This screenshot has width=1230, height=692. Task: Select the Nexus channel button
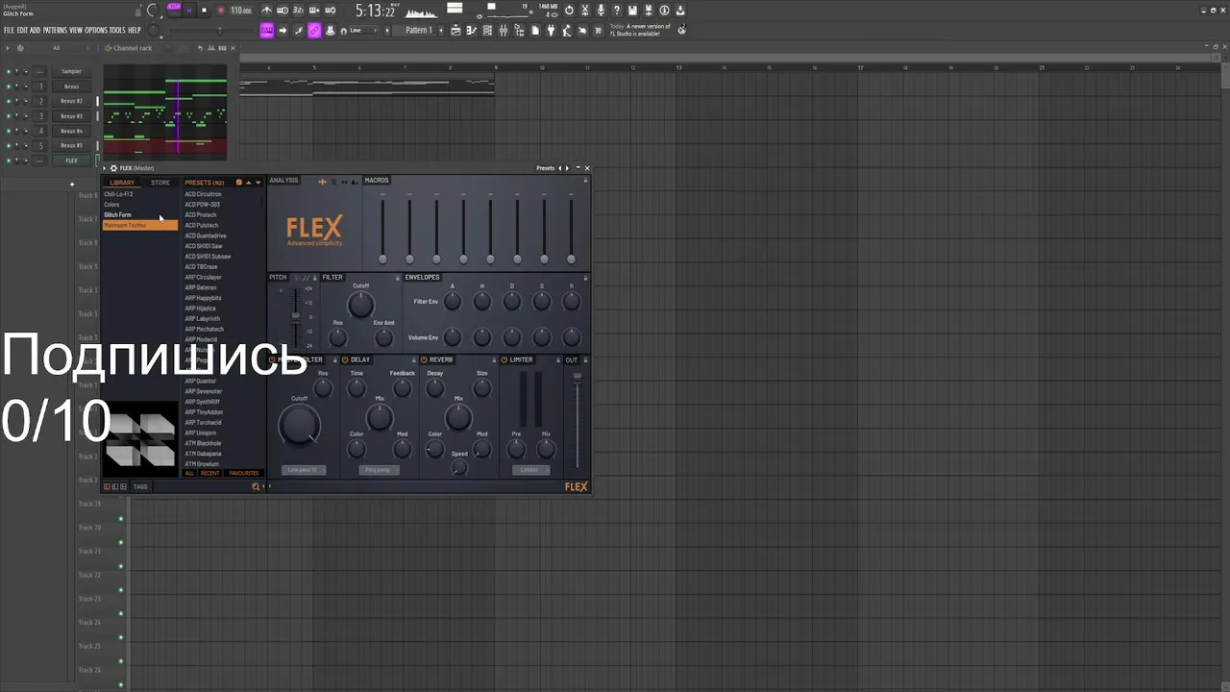tap(71, 86)
